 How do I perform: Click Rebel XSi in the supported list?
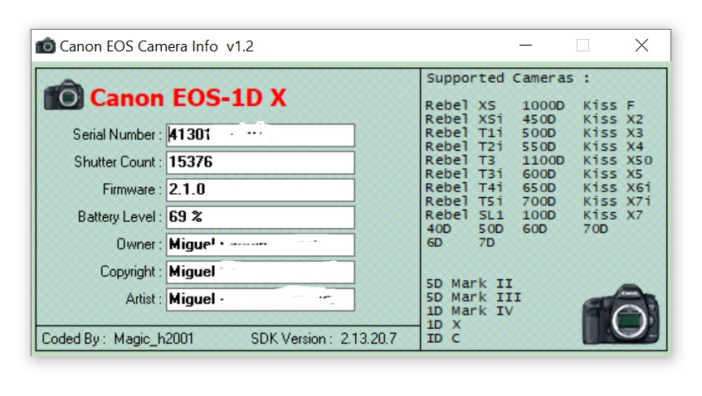[465, 119]
